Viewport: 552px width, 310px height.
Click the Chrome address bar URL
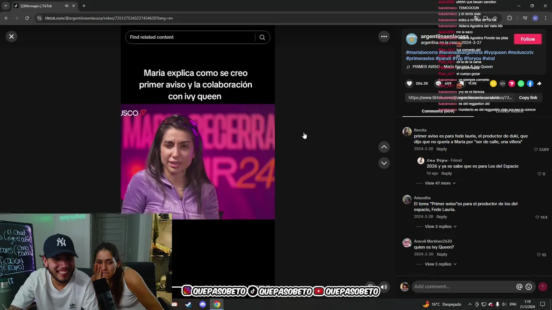point(109,18)
